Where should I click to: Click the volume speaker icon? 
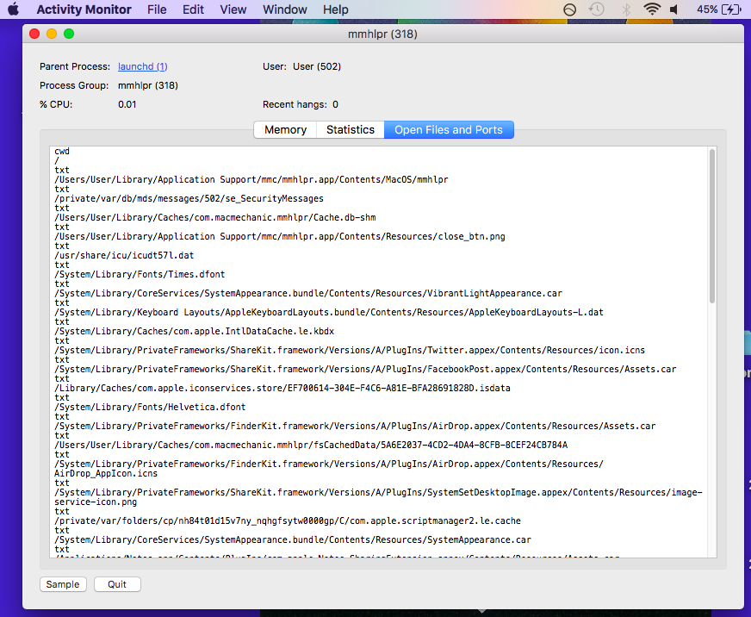[674, 9]
